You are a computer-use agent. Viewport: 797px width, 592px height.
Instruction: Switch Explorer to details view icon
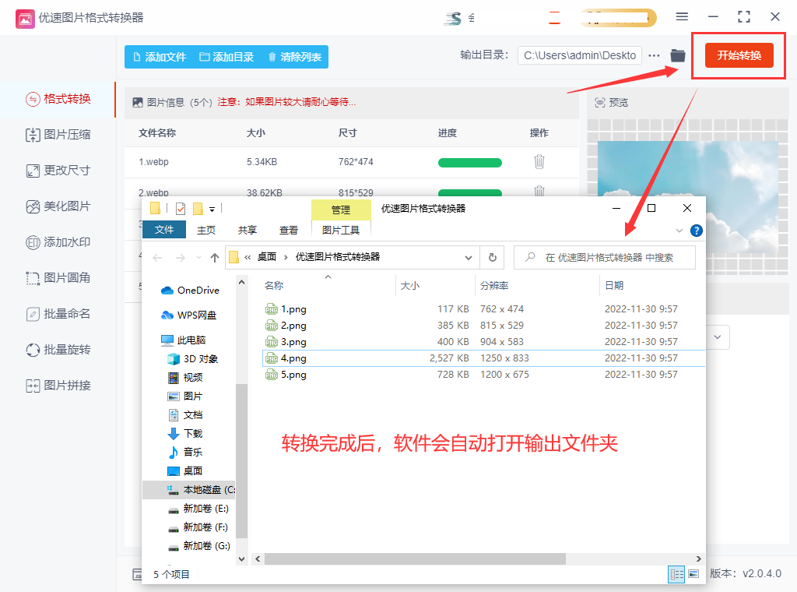tap(676, 574)
